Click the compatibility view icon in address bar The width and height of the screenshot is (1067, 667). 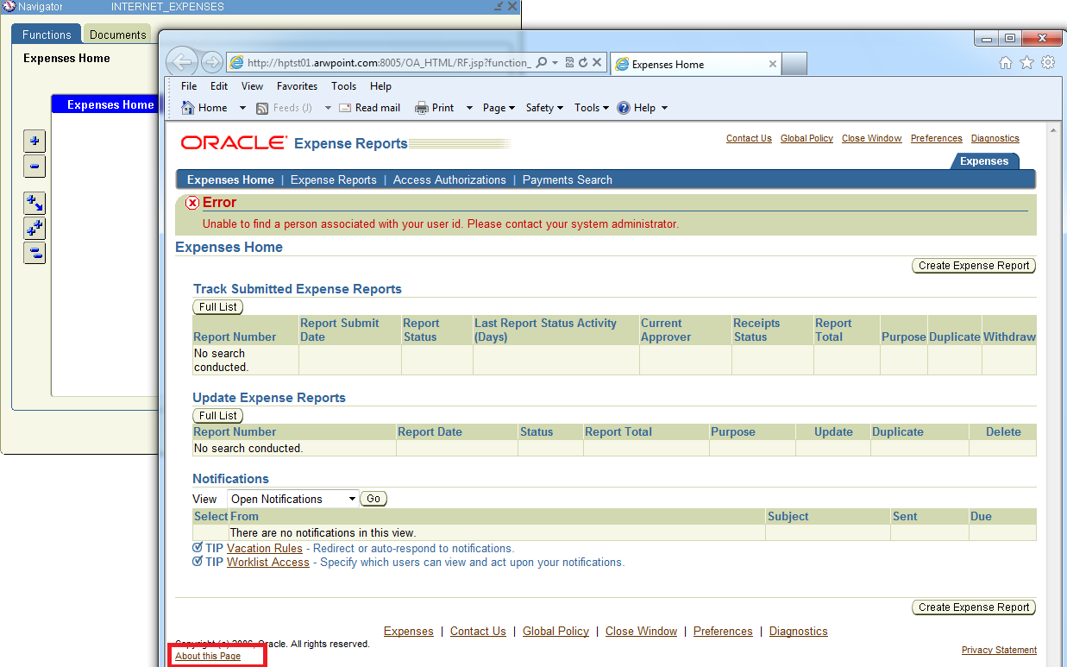tap(570, 63)
